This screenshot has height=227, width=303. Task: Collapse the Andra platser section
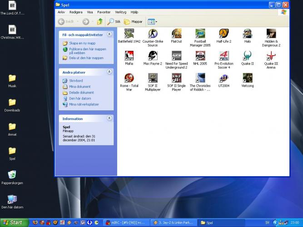(x=109, y=72)
